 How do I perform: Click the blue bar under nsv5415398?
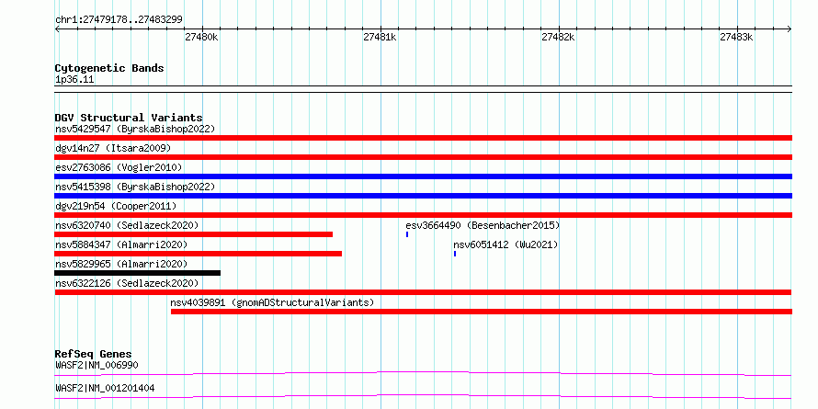pos(424,196)
